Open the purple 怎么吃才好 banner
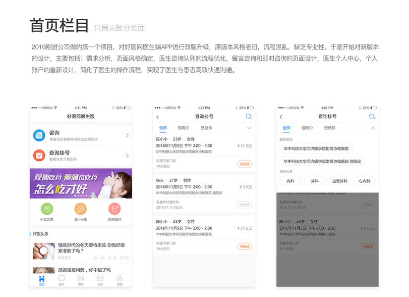Screen dimensions: 409x297 pos(81,184)
